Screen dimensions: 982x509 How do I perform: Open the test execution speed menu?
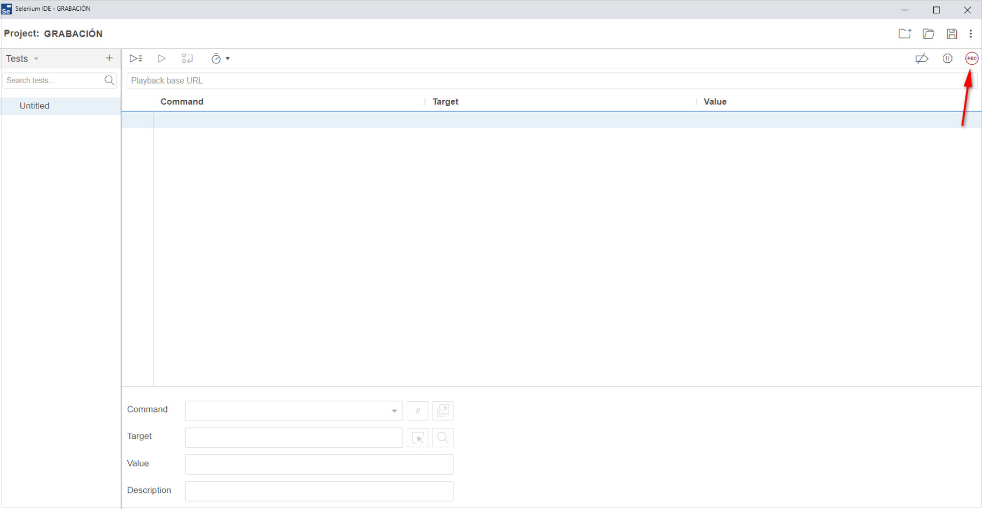pos(220,58)
